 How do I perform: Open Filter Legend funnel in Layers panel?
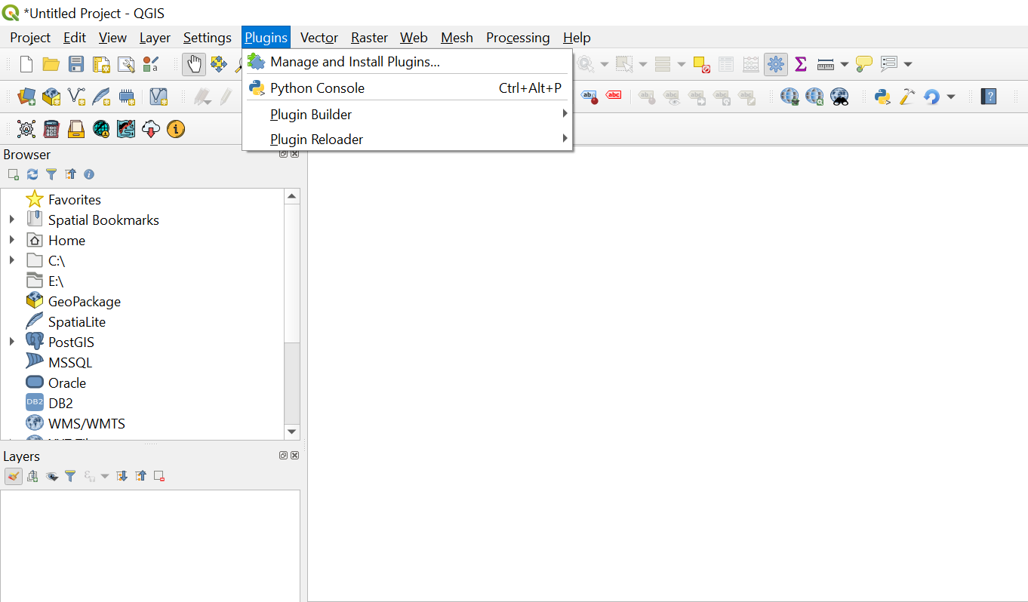coord(70,476)
